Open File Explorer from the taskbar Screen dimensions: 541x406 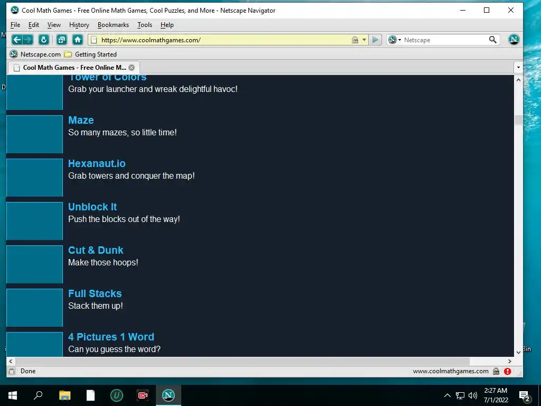(64, 395)
